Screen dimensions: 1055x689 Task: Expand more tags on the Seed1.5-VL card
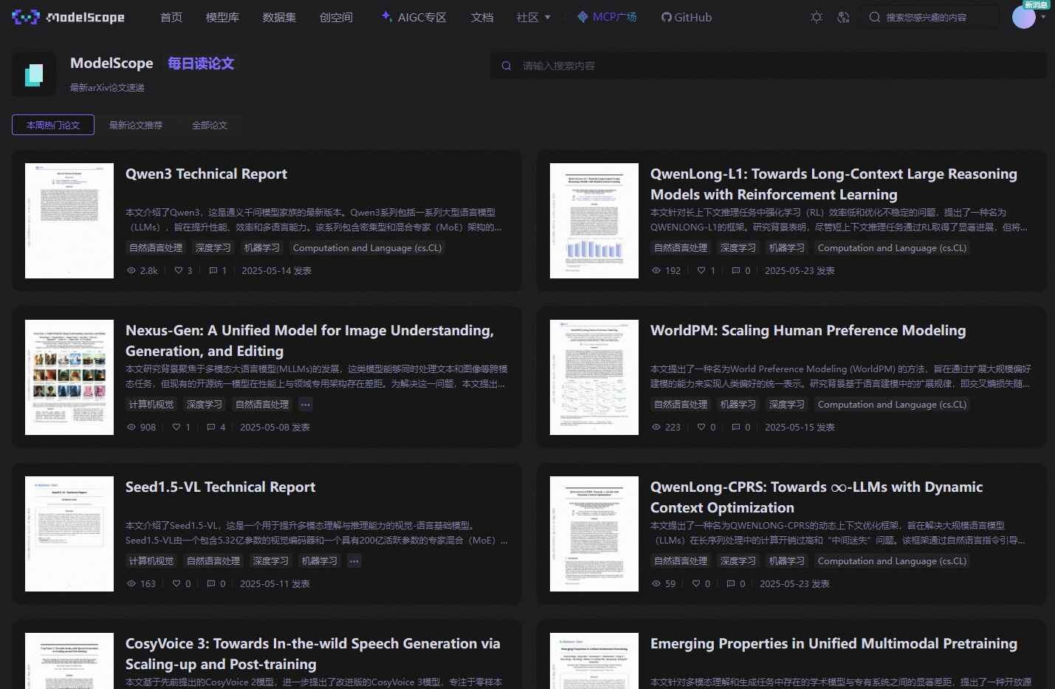point(354,561)
